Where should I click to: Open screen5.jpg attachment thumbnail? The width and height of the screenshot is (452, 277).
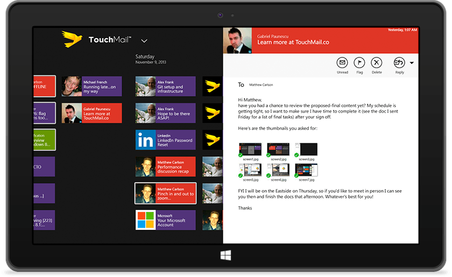click(x=250, y=170)
